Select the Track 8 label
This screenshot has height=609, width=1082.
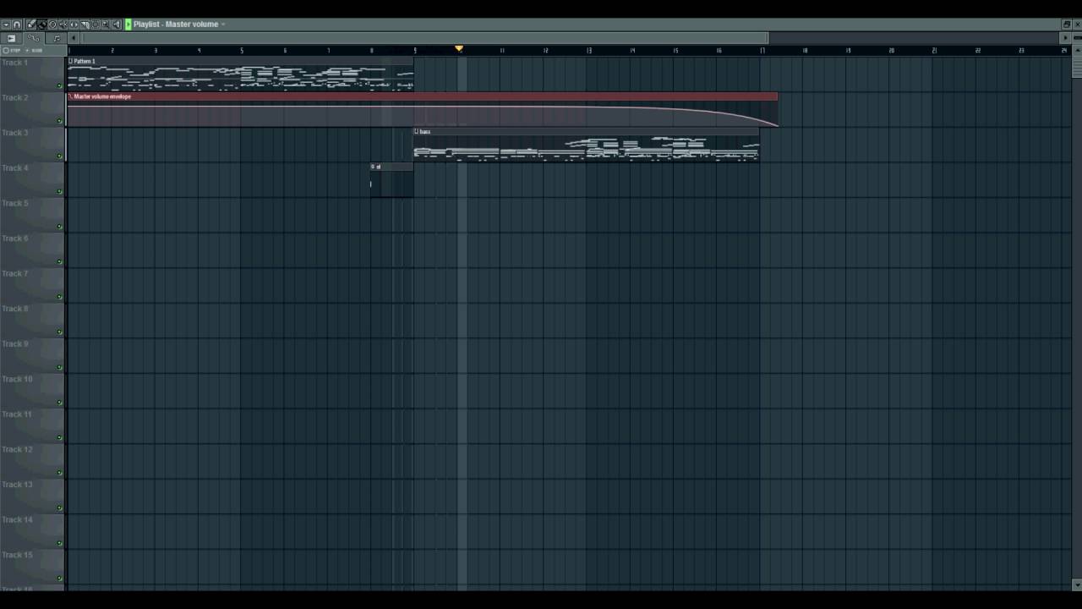coord(14,309)
